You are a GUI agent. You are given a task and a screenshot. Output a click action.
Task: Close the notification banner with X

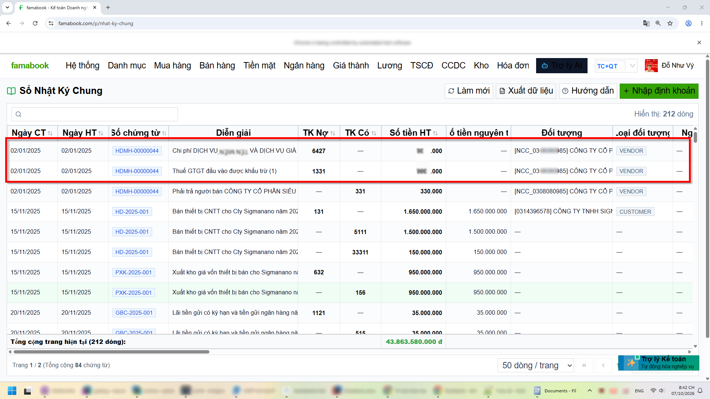pos(699,43)
